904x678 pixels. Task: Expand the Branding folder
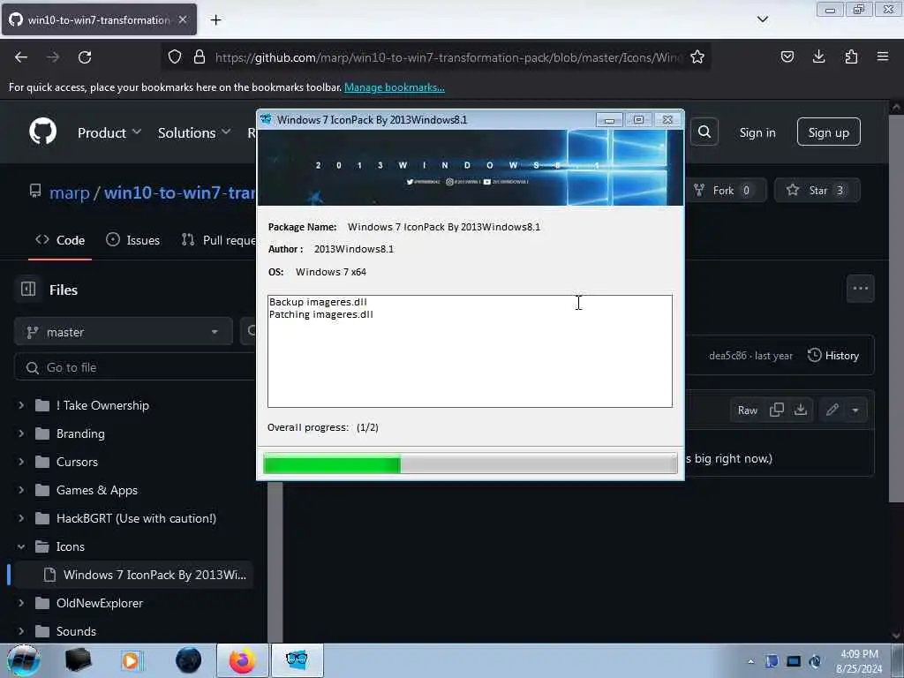[x=21, y=433]
